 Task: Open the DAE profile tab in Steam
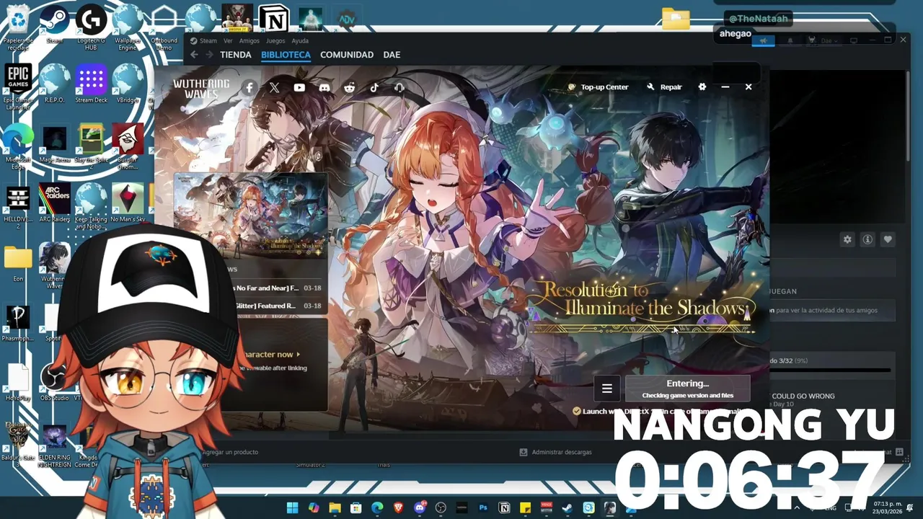pyautogui.click(x=392, y=55)
